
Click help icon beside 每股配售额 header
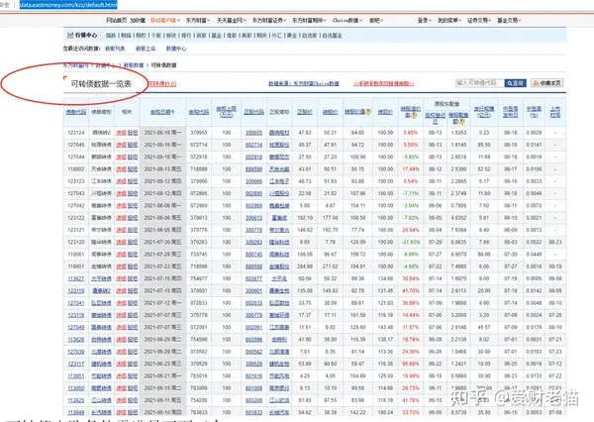click(461, 122)
